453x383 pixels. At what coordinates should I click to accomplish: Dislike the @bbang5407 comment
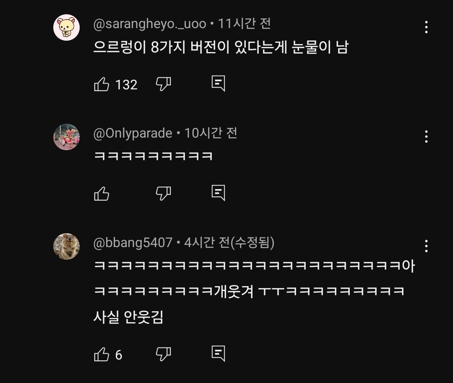pyautogui.click(x=163, y=354)
